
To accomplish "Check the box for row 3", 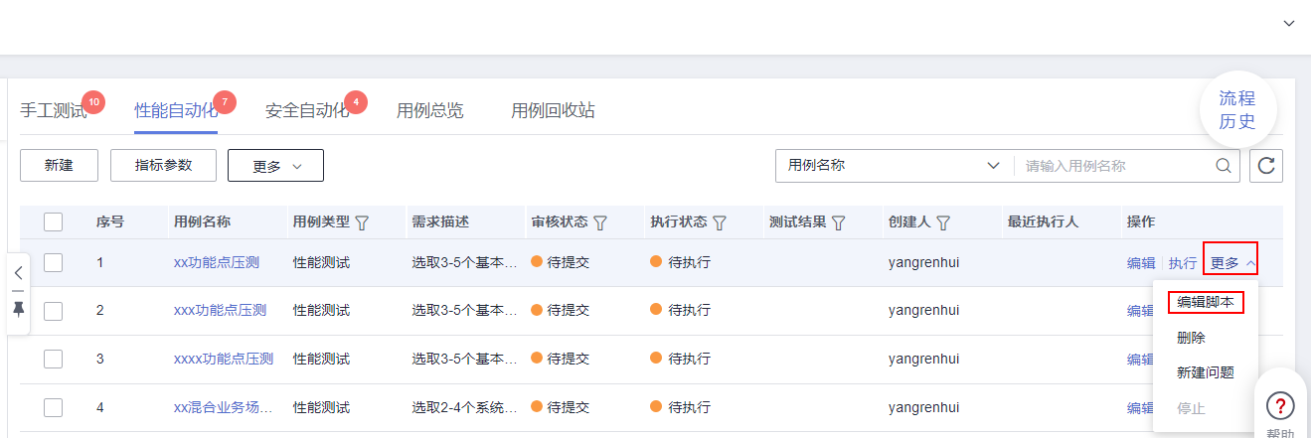I will 54,360.
